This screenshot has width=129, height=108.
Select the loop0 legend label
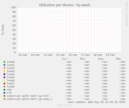coord(11,62)
